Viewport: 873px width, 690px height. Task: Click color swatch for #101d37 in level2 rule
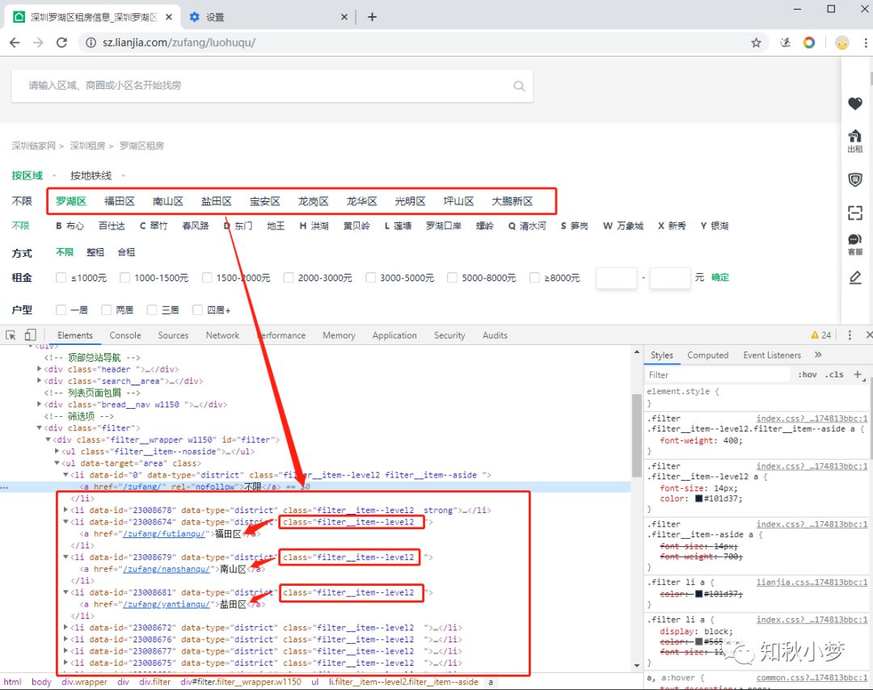click(698, 499)
